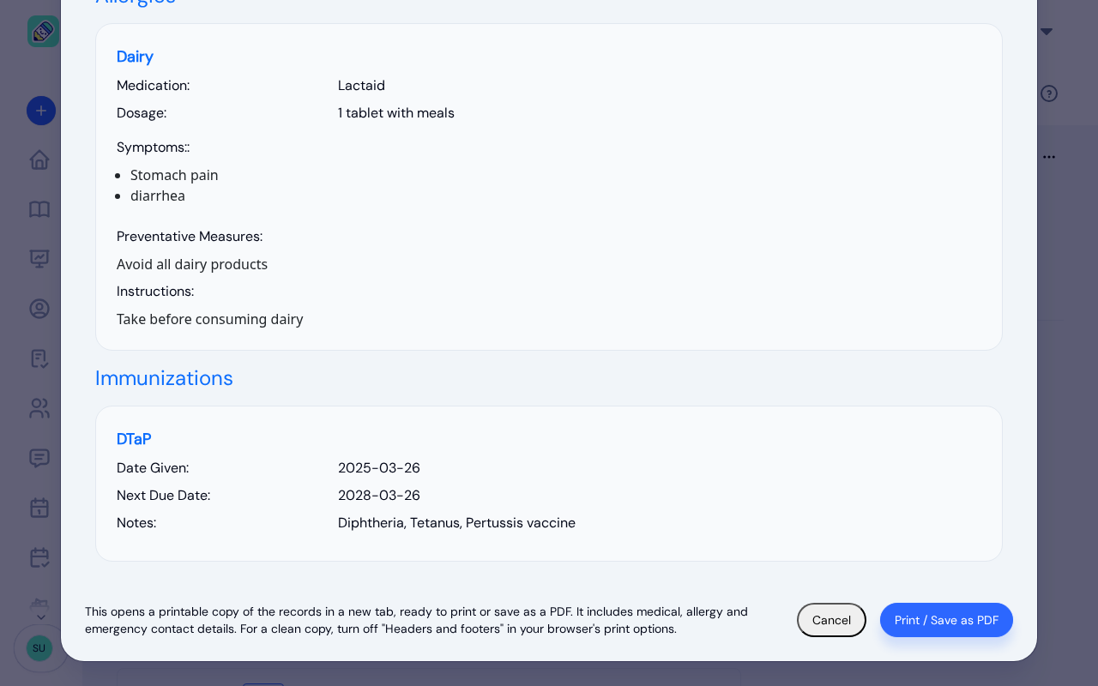Viewport: 1098px width, 686px height.
Task: Cancel the print records dialog
Action: 831,620
